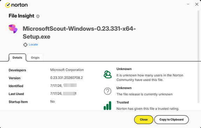Image resolution: width=201 pixels, height=128 pixels.
Task: Click 'The file release is currently unknown'
Action: tap(145, 94)
